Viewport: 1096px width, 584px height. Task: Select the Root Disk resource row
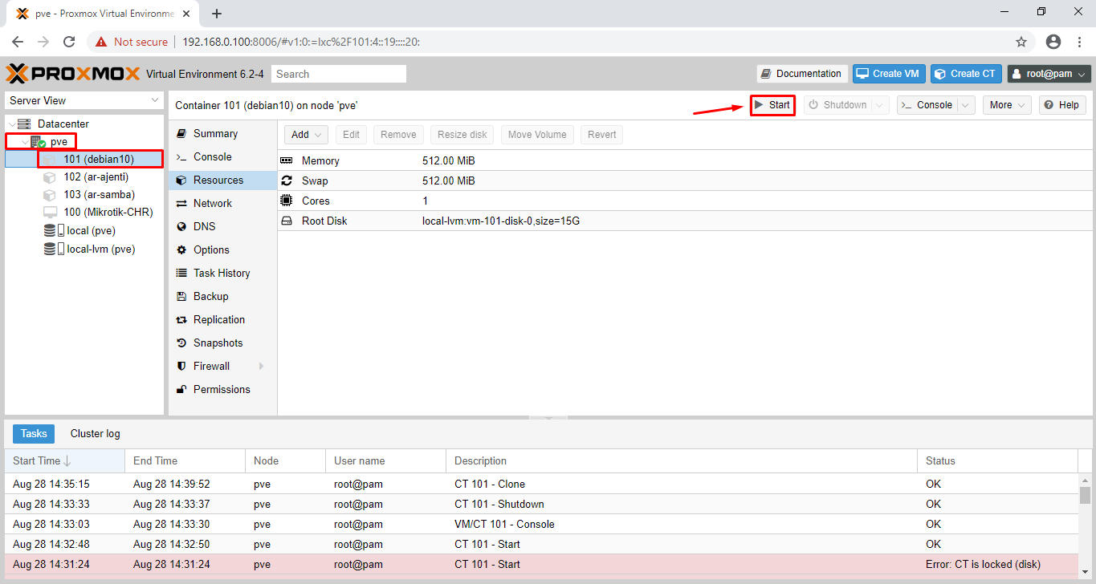pos(685,221)
